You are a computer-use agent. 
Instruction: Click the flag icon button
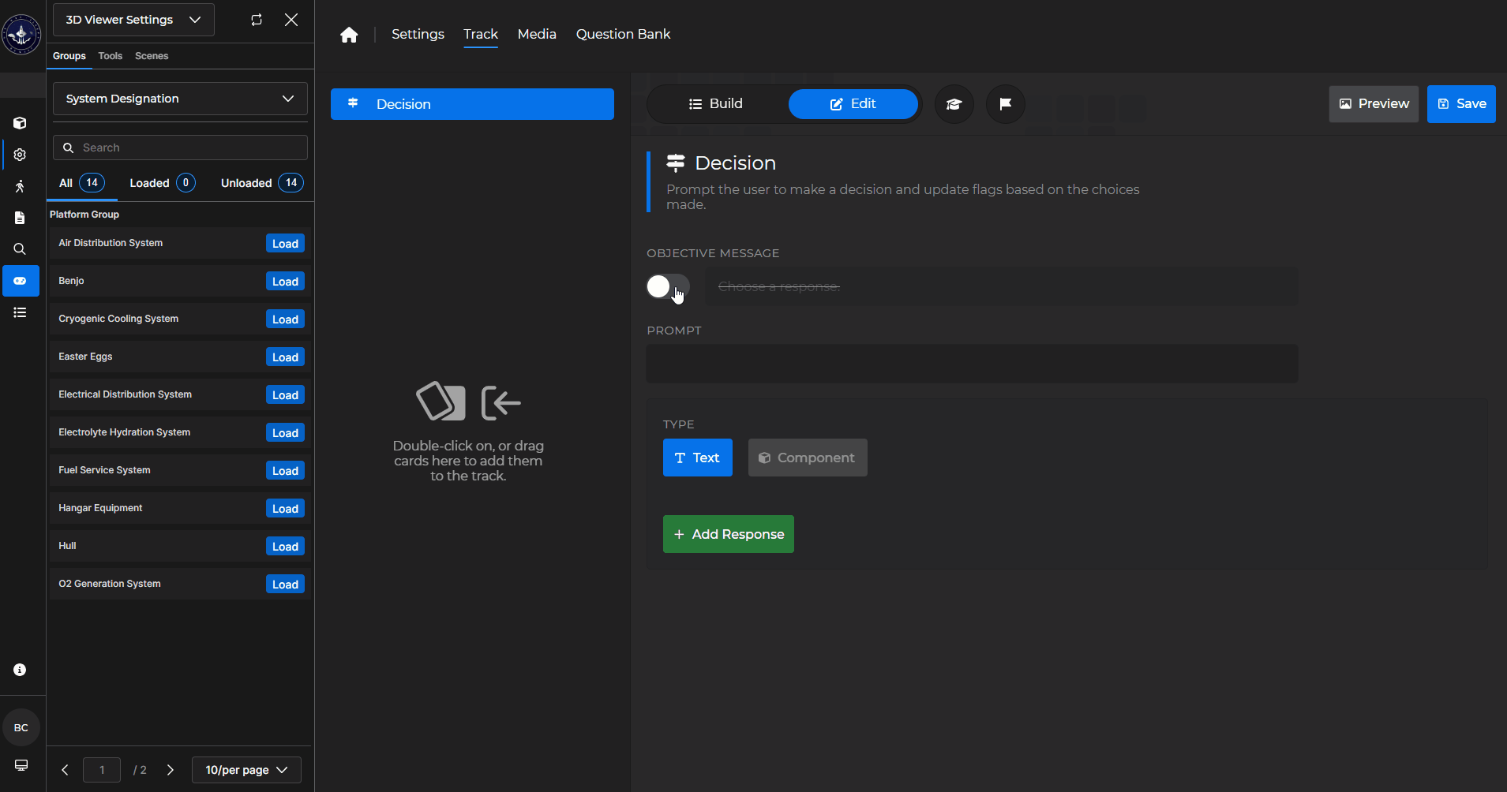pyautogui.click(x=1006, y=104)
